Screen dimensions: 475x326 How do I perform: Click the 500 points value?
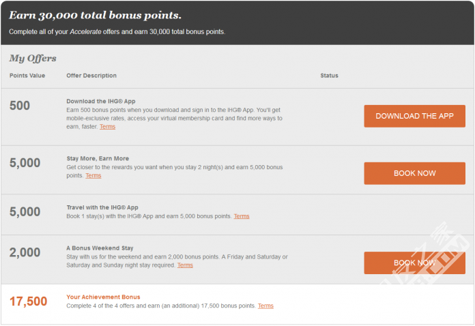(x=20, y=106)
